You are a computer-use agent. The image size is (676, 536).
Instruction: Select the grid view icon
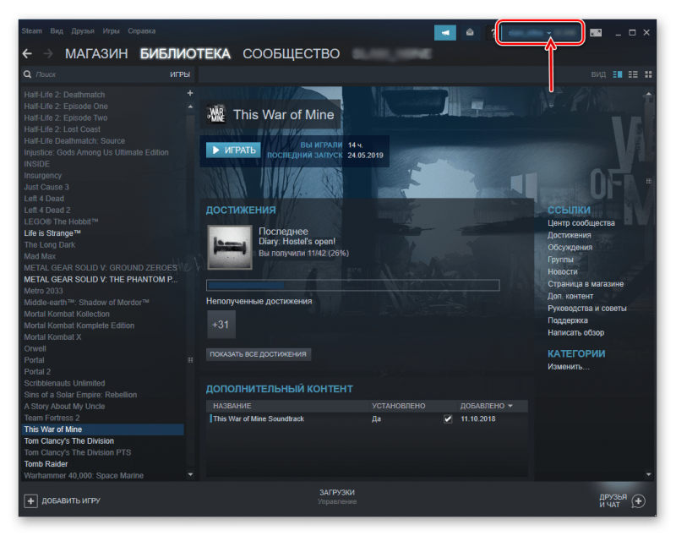tap(648, 74)
